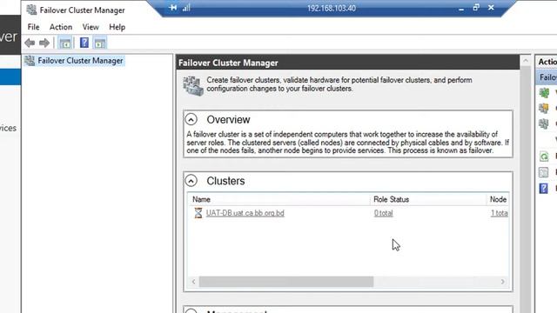Click the hourglass icon beside the UAT-DB cluster

pyautogui.click(x=198, y=213)
